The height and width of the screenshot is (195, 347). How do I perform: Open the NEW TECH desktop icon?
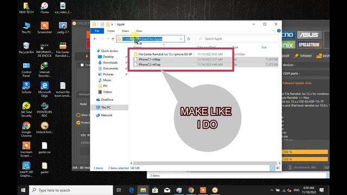(x=27, y=8)
